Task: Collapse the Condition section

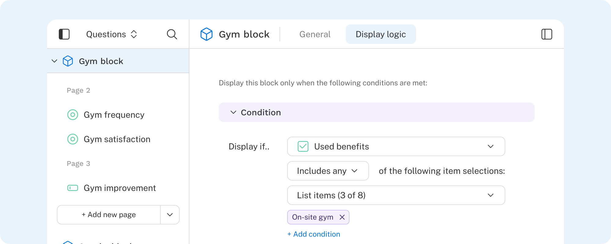Action: tap(233, 112)
